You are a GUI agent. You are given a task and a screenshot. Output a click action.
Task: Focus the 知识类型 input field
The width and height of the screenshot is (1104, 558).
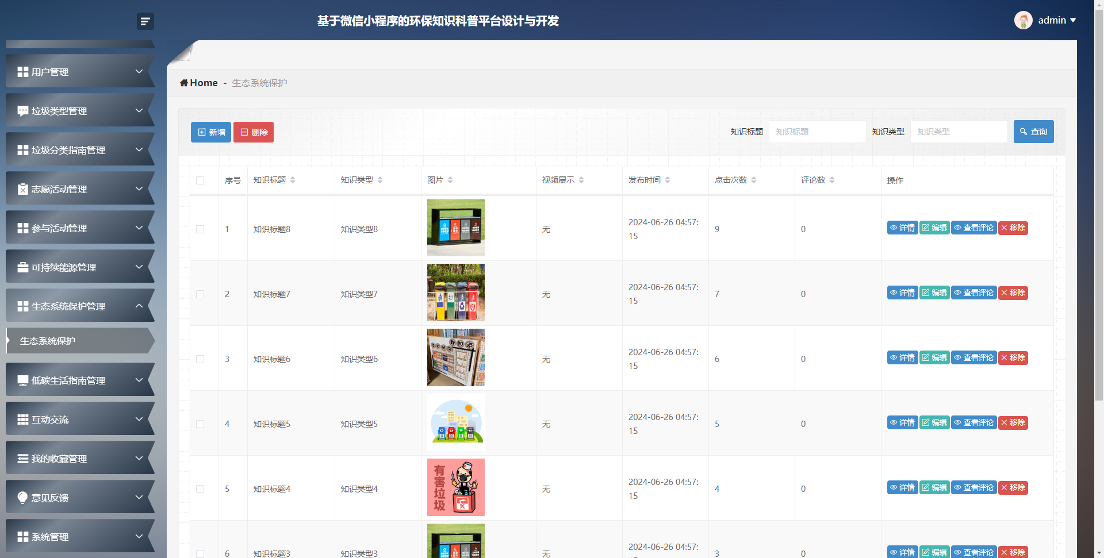click(x=959, y=132)
